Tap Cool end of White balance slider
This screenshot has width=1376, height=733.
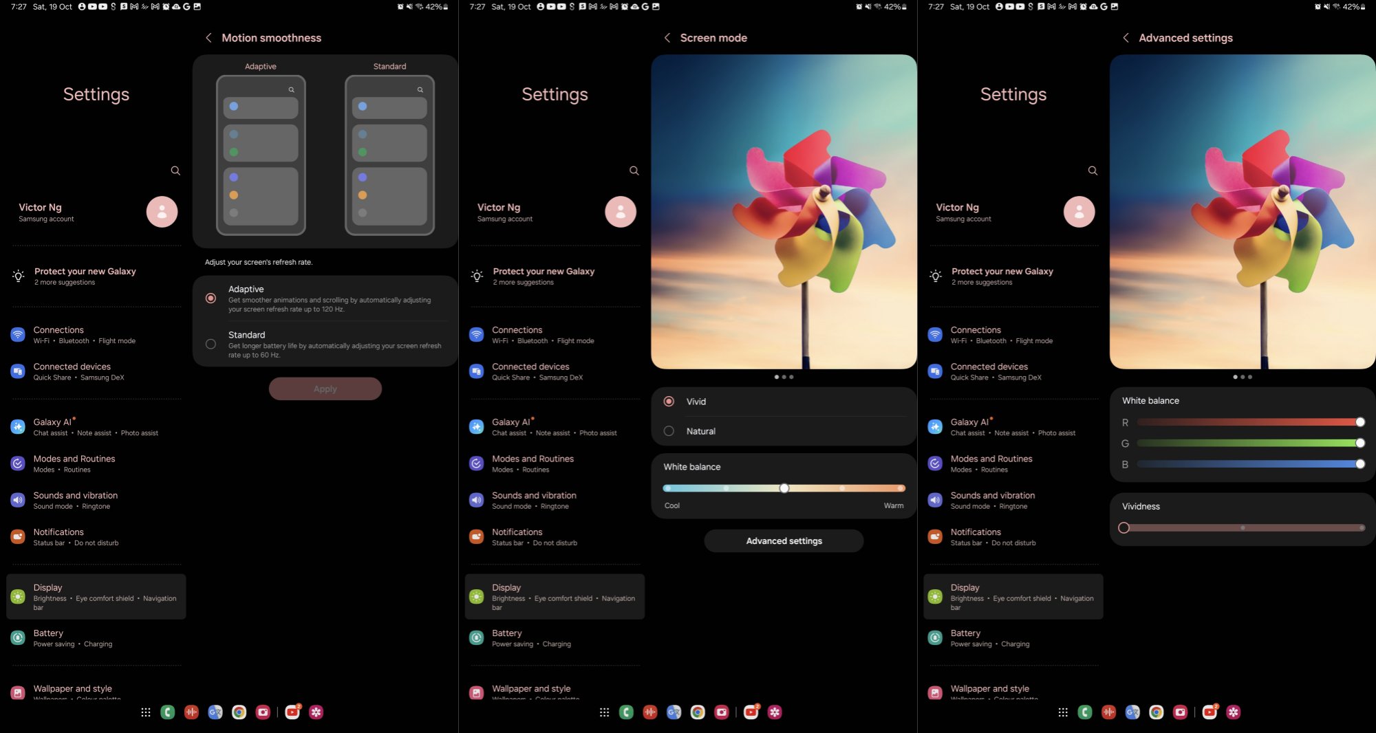click(667, 488)
